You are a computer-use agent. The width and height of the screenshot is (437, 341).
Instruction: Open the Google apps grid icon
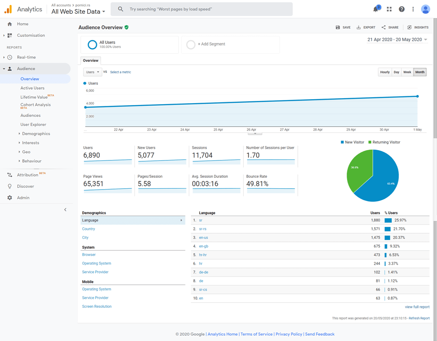pos(389,9)
